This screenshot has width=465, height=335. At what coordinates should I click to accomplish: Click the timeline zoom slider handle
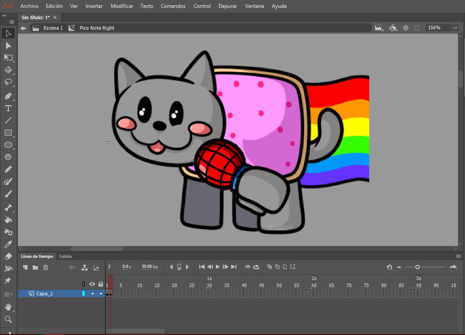417,267
